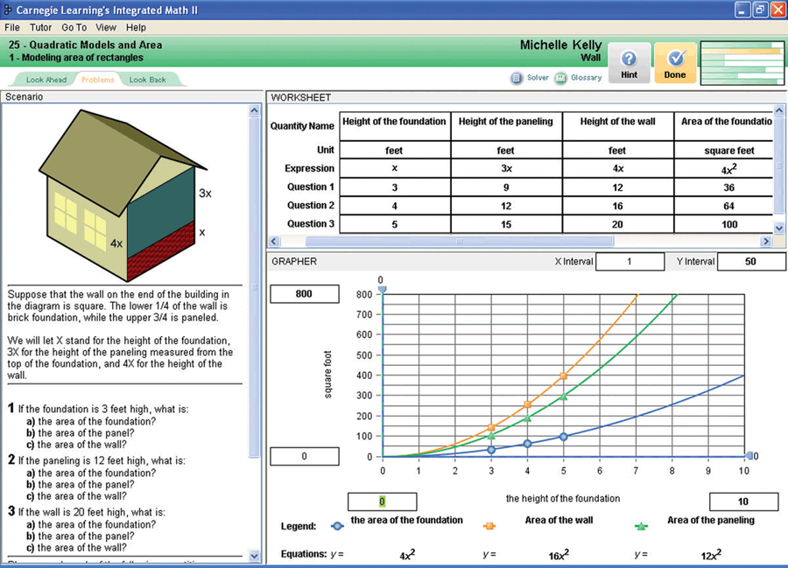Open the Solver tool icon
This screenshot has width=788, height=568.
pyautogui.click(x=517, y=78)
